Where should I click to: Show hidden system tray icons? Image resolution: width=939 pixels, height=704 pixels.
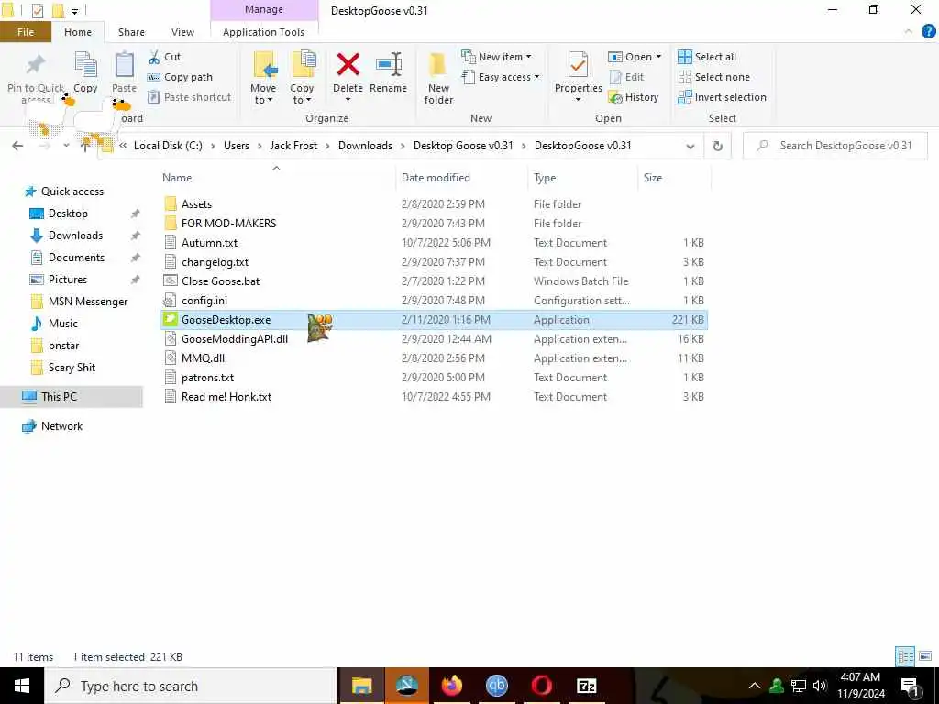(x=755, y=686)
